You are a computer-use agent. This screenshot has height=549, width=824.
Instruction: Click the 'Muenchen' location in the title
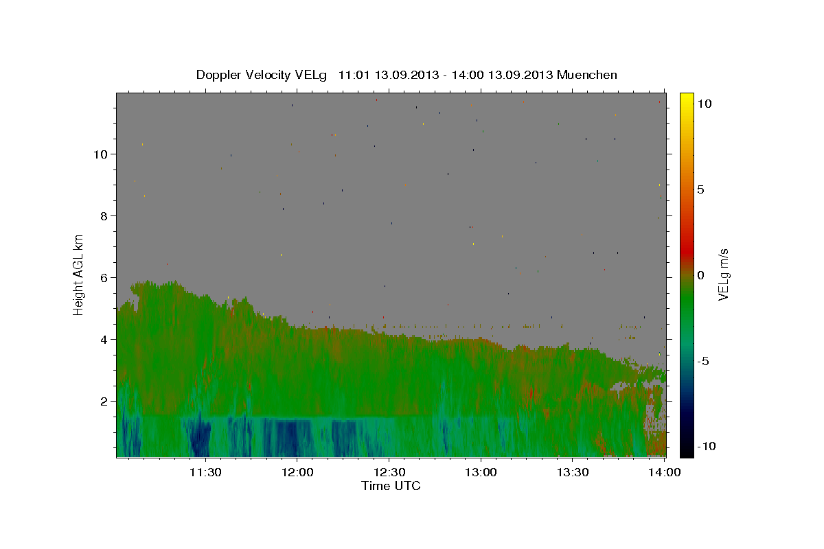(588, 75)
